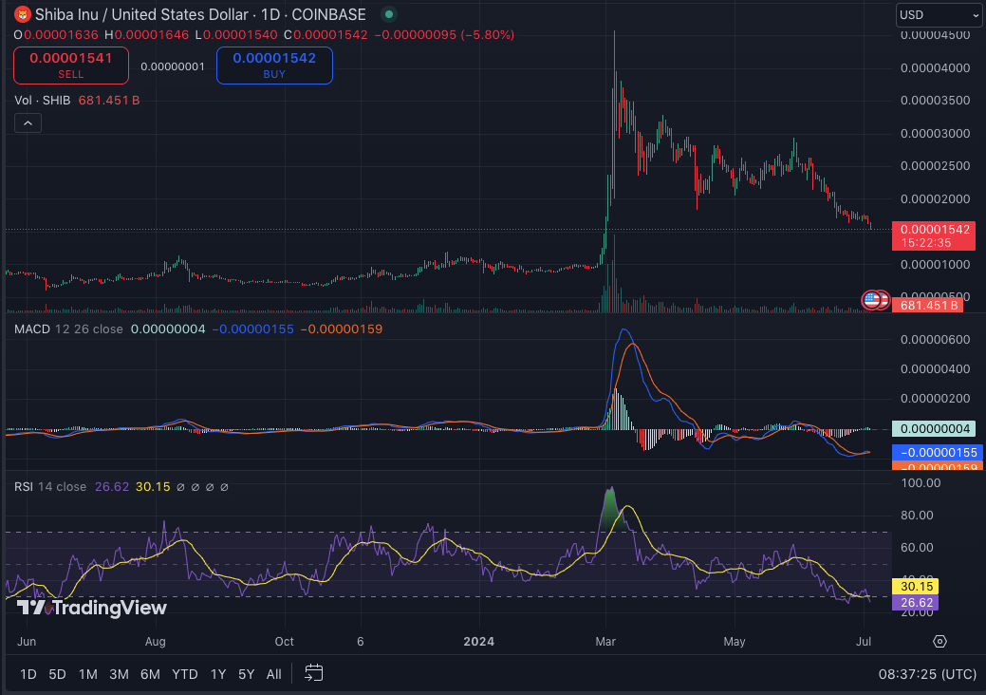Click the May label on time axis

tap(734, 642)
